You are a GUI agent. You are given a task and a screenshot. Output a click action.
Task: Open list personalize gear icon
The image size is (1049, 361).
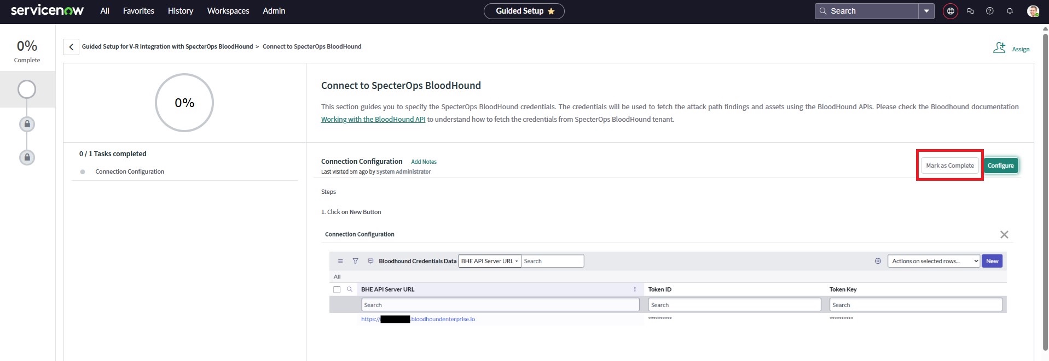[x=878, y=261]
